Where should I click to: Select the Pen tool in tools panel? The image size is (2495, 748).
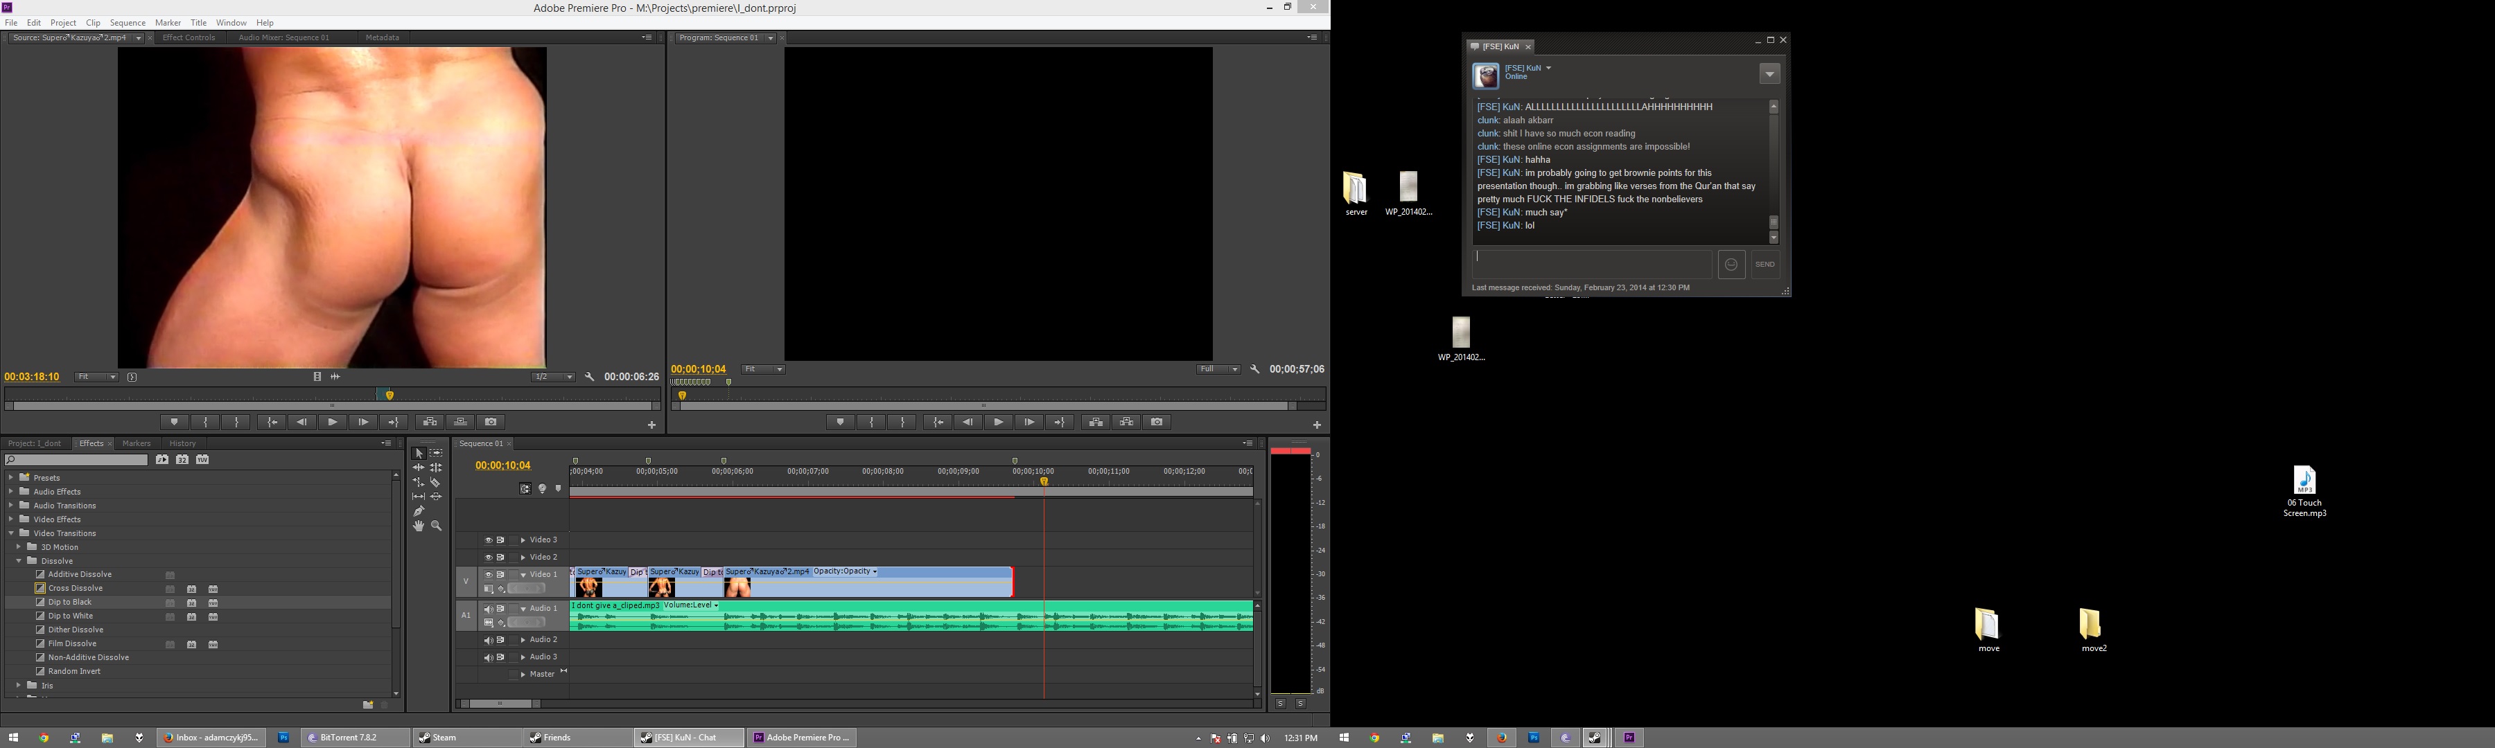(419, 511)
